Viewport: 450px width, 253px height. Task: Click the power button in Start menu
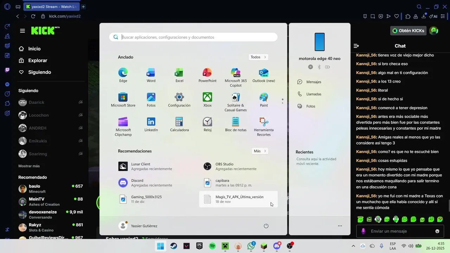point(266,226)
